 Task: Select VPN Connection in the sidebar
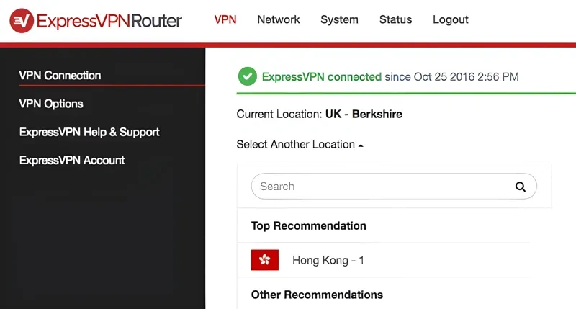tap(60, 76)
